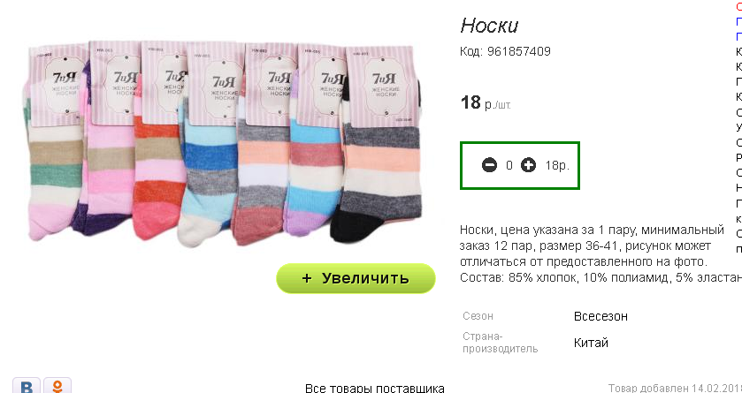The image size is (742, 393).
Task: Share the product on VK
Action: click(x=26, y=386)
